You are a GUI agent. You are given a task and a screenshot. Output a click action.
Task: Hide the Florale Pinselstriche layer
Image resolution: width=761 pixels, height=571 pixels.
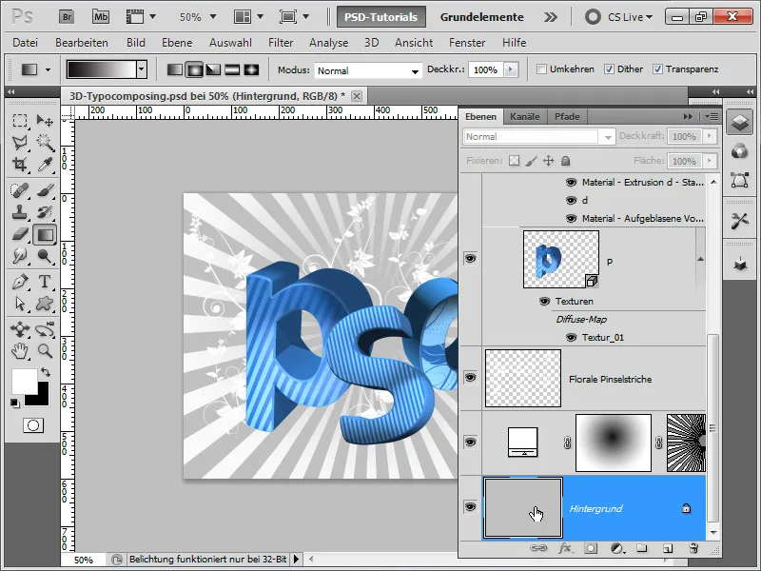[470, 378]
